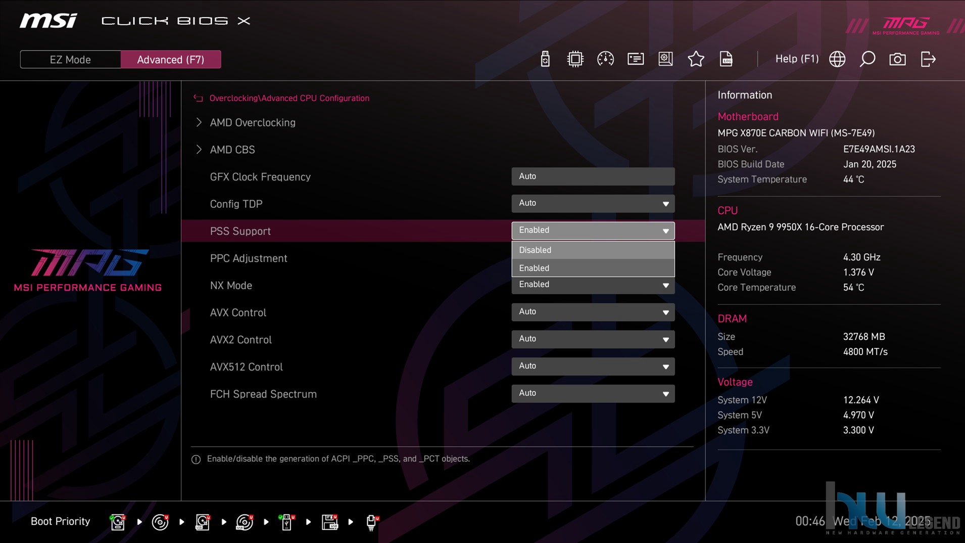The width and height of the screenshot is (965, 543).
Task: Open the FCH Spread Spectrum dropdown
Action: [593, 394]
